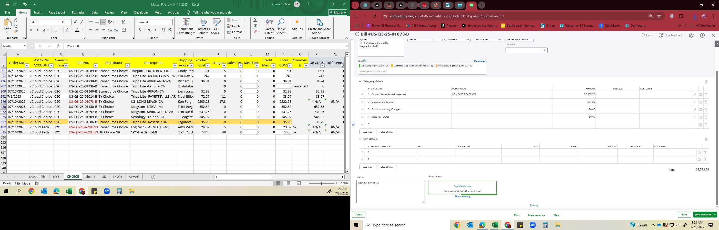Click Decrease Font Size icon in Excel
Screen dimensions: 719x230
tap(81, 22)
